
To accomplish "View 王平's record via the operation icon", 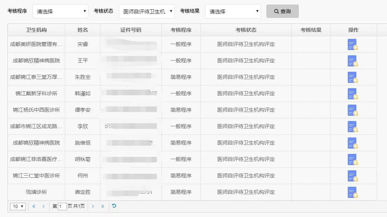I will point(353,61).
